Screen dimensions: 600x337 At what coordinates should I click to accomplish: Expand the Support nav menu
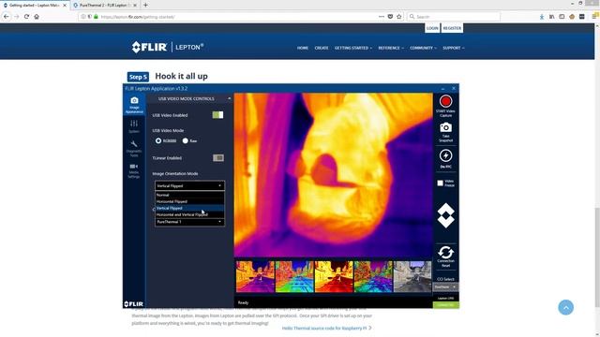tap(454, 48)
